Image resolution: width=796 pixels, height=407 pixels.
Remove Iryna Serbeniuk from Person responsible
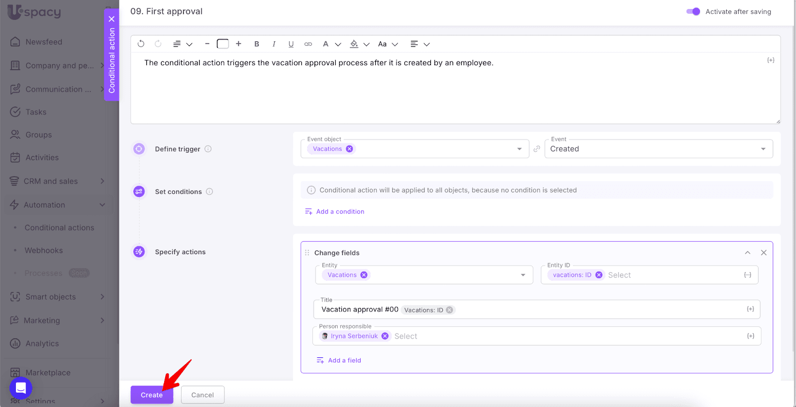tap(385, 336)
